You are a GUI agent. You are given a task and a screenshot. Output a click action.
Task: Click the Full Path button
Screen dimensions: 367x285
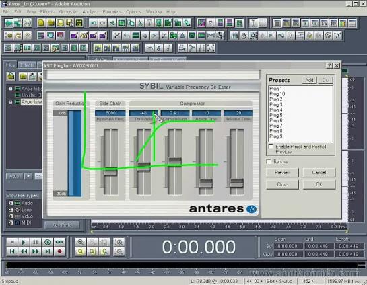pyautogui.click(x=62, y=225)
